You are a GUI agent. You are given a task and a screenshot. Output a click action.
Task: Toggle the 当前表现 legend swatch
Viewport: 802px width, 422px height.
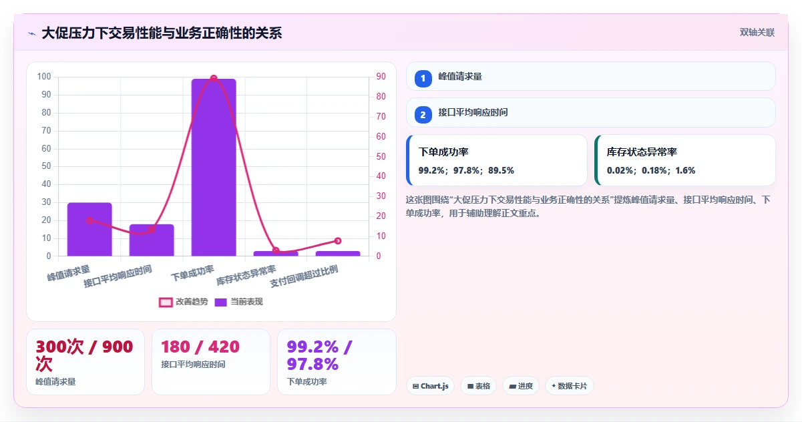click(x=221, y=302)
